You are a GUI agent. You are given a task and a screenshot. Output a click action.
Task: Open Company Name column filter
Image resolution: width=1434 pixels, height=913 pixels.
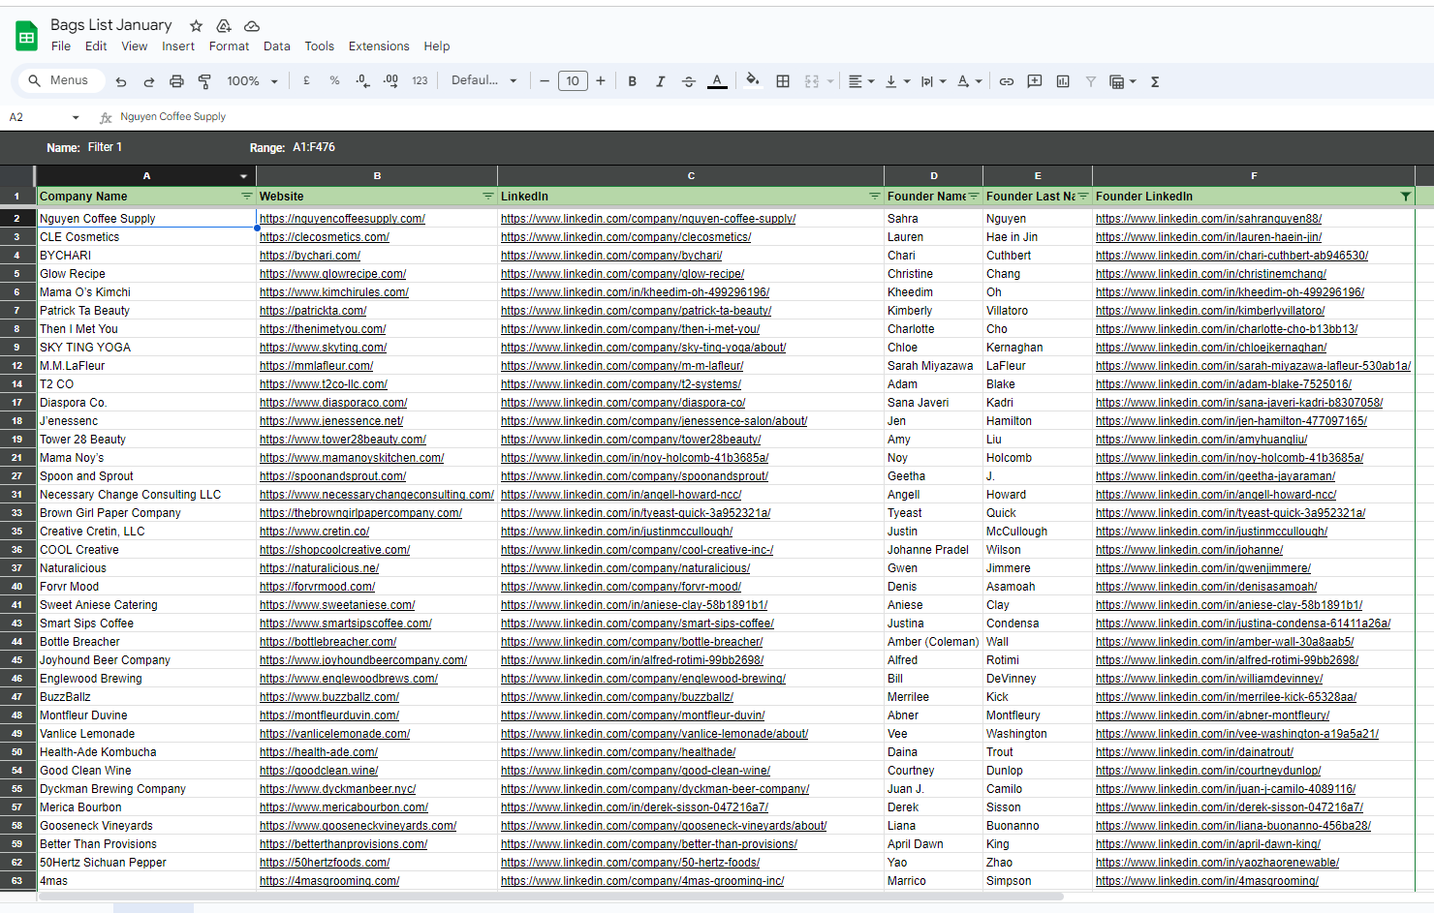click(246, 197)
